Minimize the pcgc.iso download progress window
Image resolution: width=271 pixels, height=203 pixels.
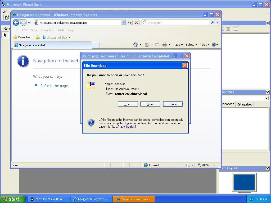(x=174, y=56)
